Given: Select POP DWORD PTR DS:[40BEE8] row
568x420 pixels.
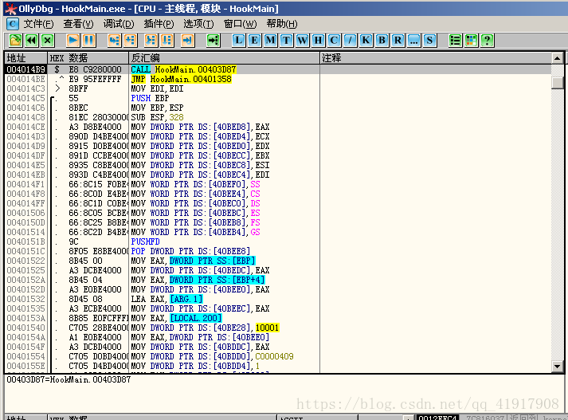Looking at the screenshot, I should [278, 251].
